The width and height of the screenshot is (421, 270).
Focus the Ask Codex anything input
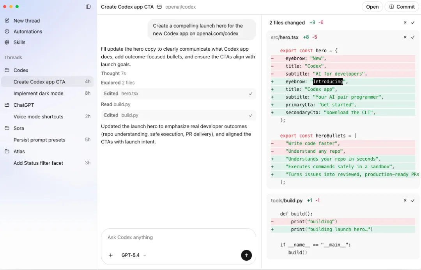click(178, 237)
